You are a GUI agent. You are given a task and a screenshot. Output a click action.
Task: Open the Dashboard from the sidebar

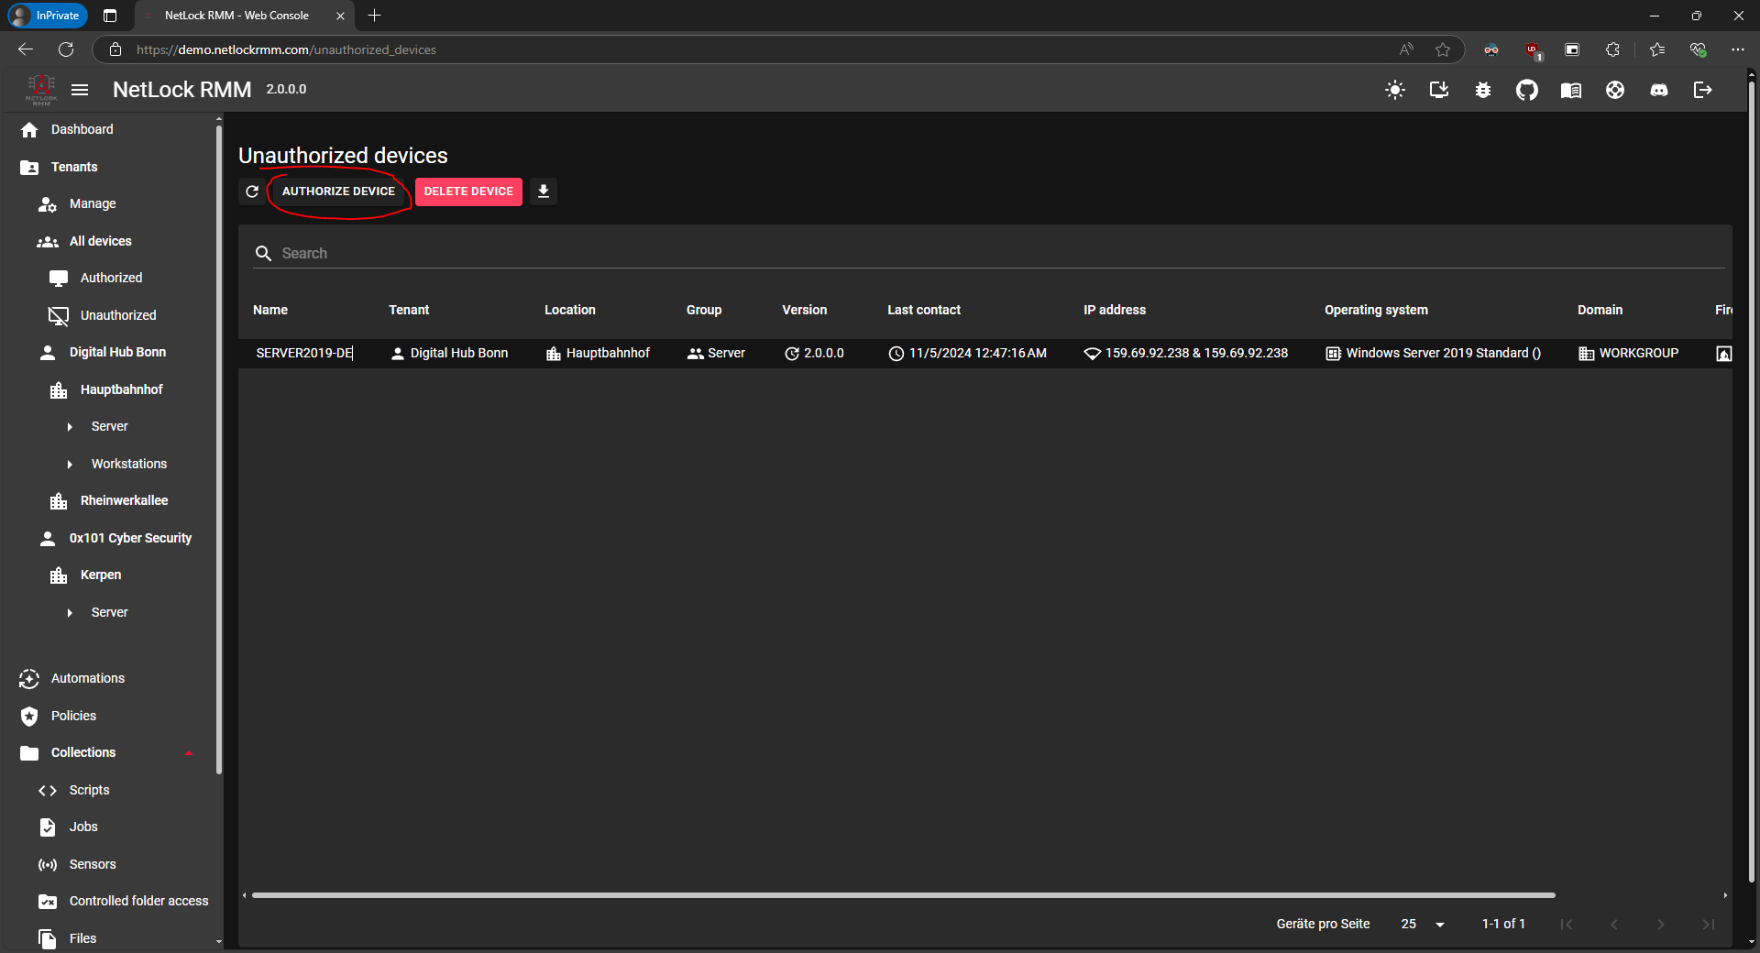(x=81, y=129)
